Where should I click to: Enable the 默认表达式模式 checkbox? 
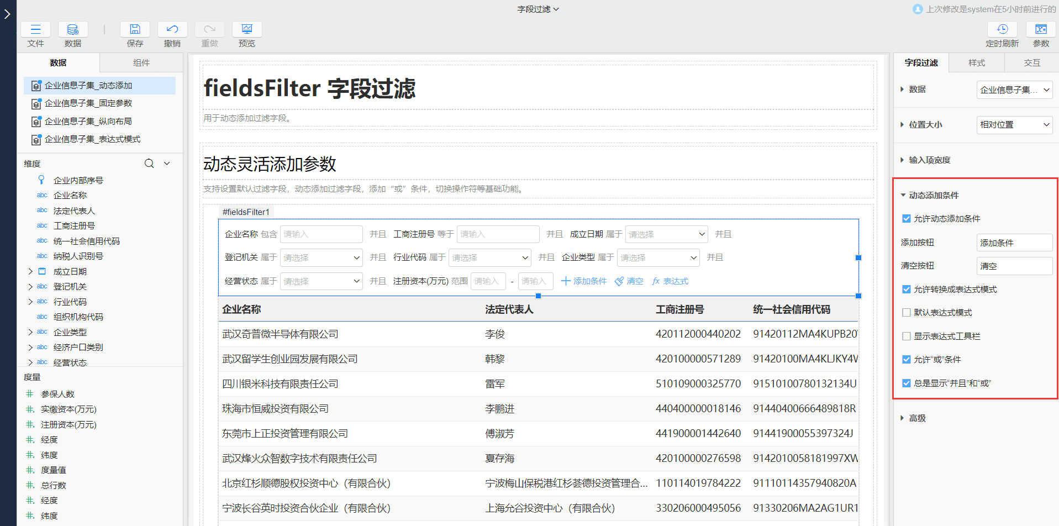(x=907, y=313)
